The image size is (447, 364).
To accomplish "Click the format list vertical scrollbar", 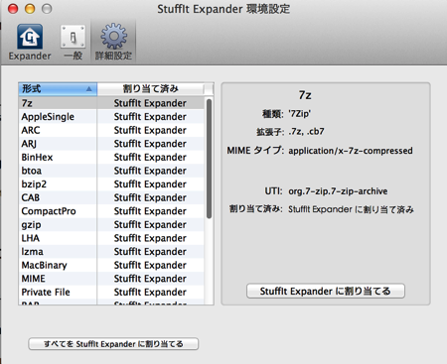I will click(209, 159).
